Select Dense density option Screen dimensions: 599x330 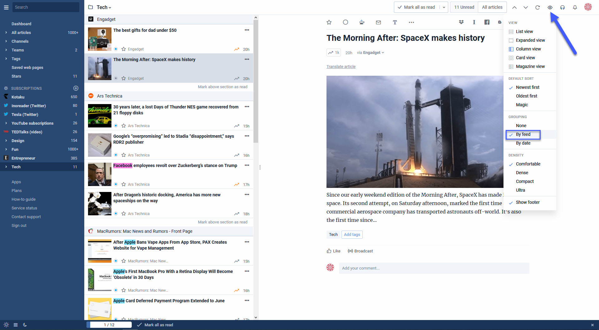(522, 173)
